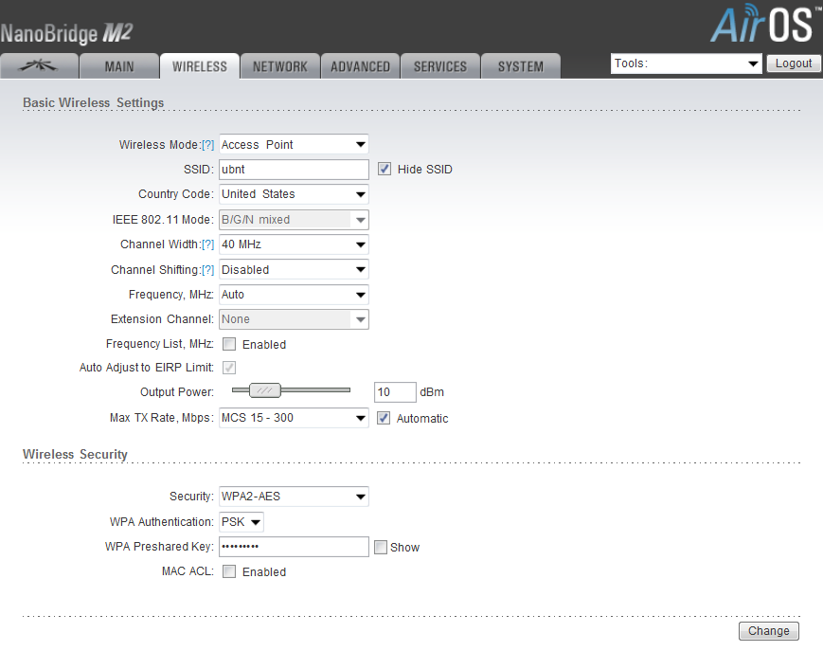Toggle Automatic Max TX Rate checkbox
This screenshot has height=651, width=823.
[384, 418]
